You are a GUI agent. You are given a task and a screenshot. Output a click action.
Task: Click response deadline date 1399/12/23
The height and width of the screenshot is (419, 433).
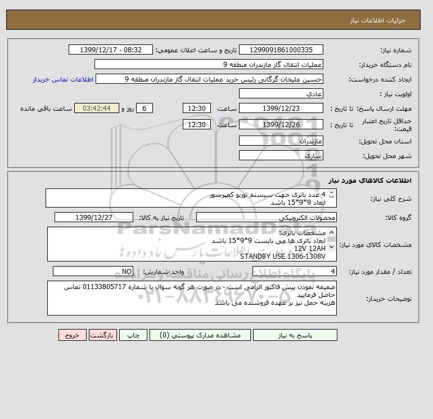click(x=281, y=109)
